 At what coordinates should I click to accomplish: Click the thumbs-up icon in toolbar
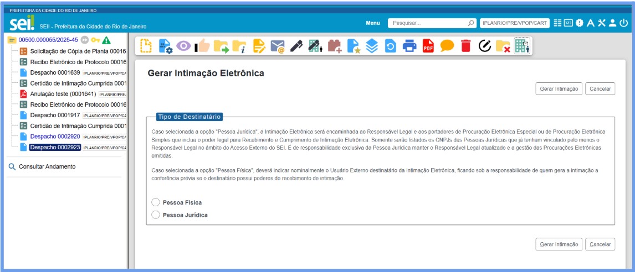click(x=203, y=46)
